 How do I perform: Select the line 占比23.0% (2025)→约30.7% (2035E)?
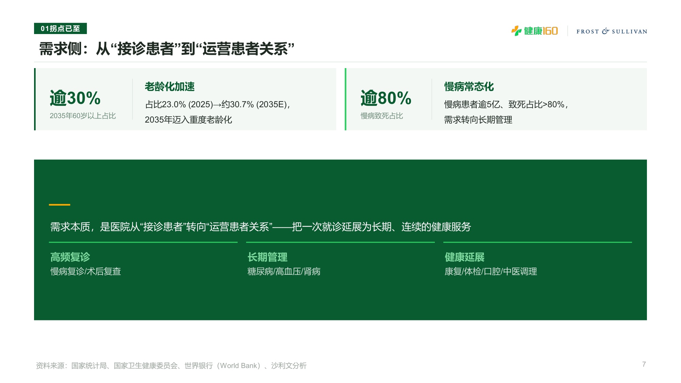point(217,105)
